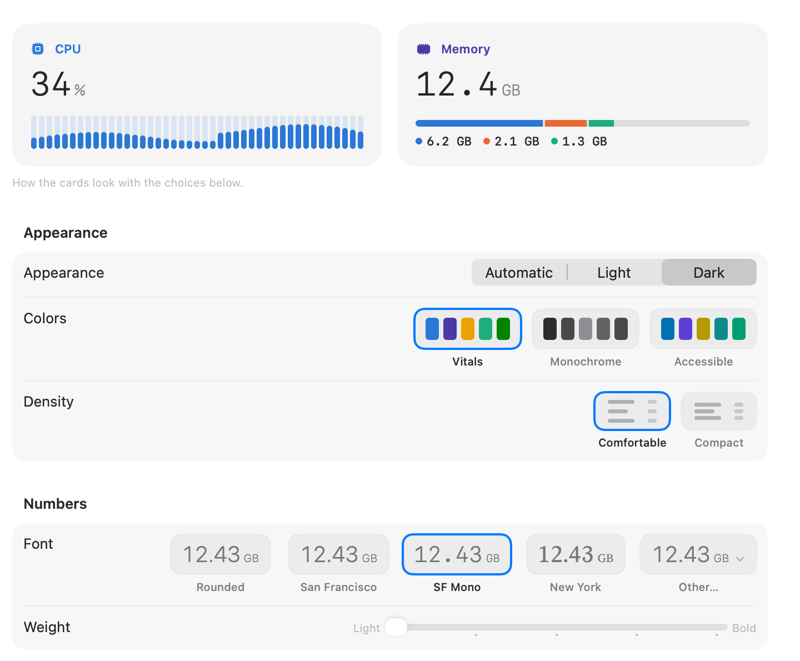The image size is (800, 661).
Task: Select the Comfortable density layout icon
Action: [632, 411]
